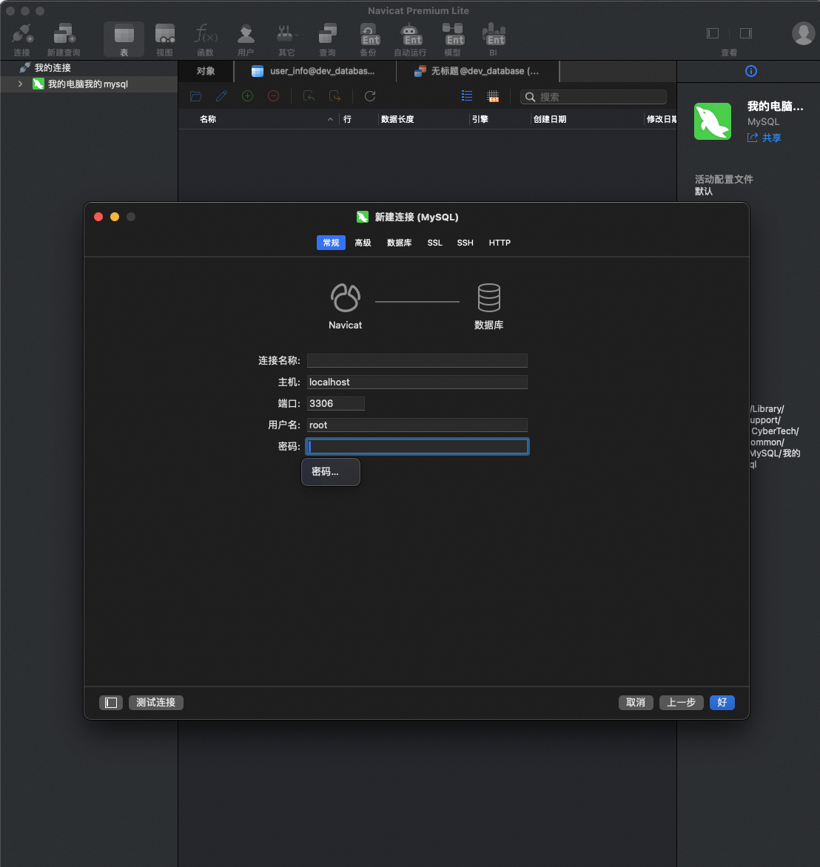Click the open table folder icon
The width and height of the screenshot is (820, 867).
click(x=196, y=96)
